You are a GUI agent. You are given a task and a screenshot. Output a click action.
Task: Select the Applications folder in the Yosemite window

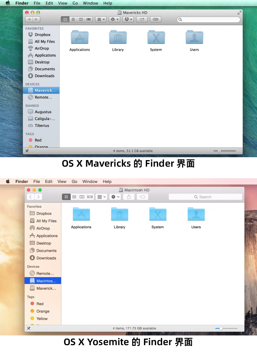pos(81,214)
